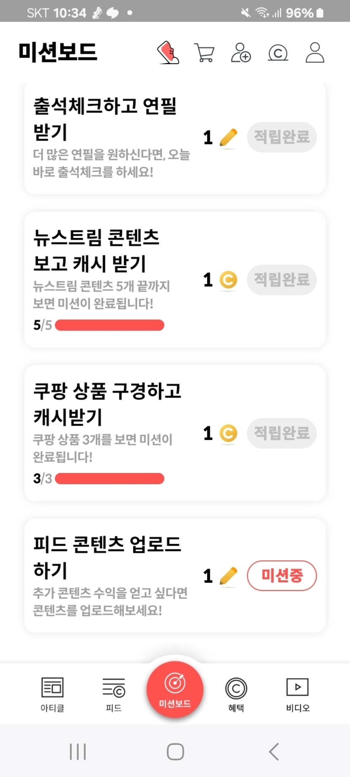This screenshot has width=350, height=777.
Task: Open the shopping cart
Action: pos(205,53)
